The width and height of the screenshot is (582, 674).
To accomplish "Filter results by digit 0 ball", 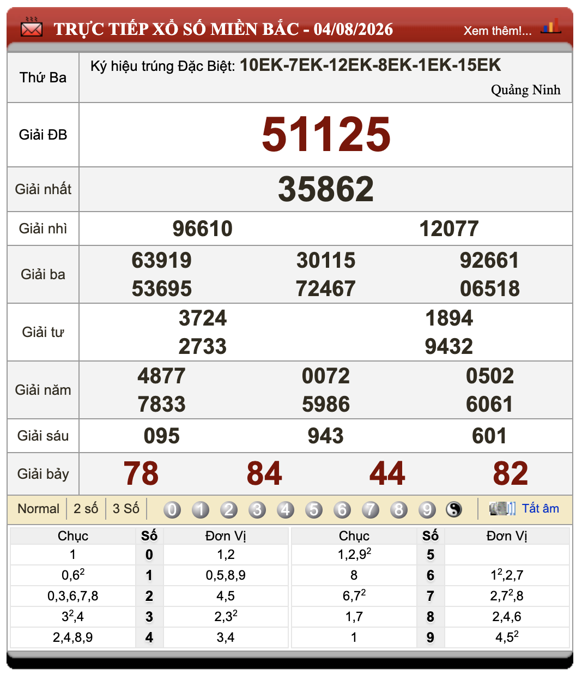I will tap(172, 509).
